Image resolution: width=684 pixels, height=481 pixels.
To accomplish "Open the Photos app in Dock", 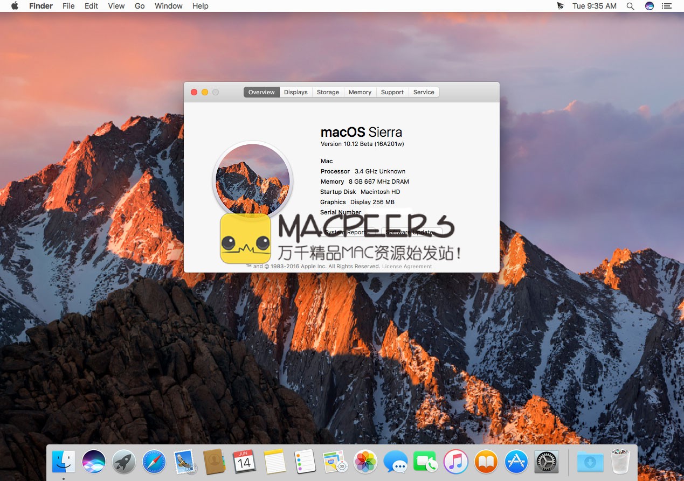I will [365, 462].
